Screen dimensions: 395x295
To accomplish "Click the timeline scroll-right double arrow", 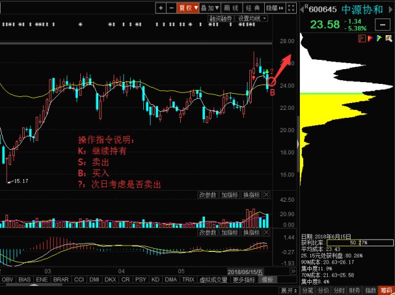I will 293,272.
